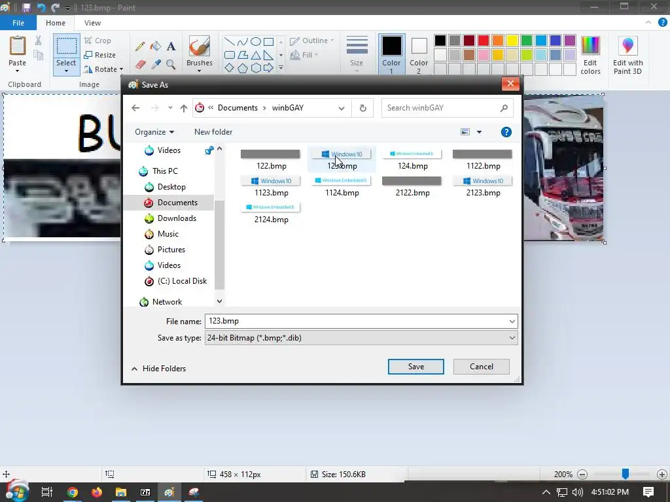Viewport: 670px width, 502px height.
Task: Go up one folder level
Action: point(184,108)
